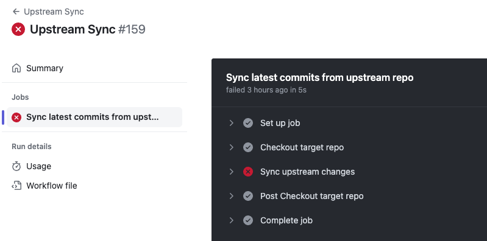This screenshot has width=487, height=241.
Task: Click the red failed status icon beside the run title
Action: coord(18,29)
